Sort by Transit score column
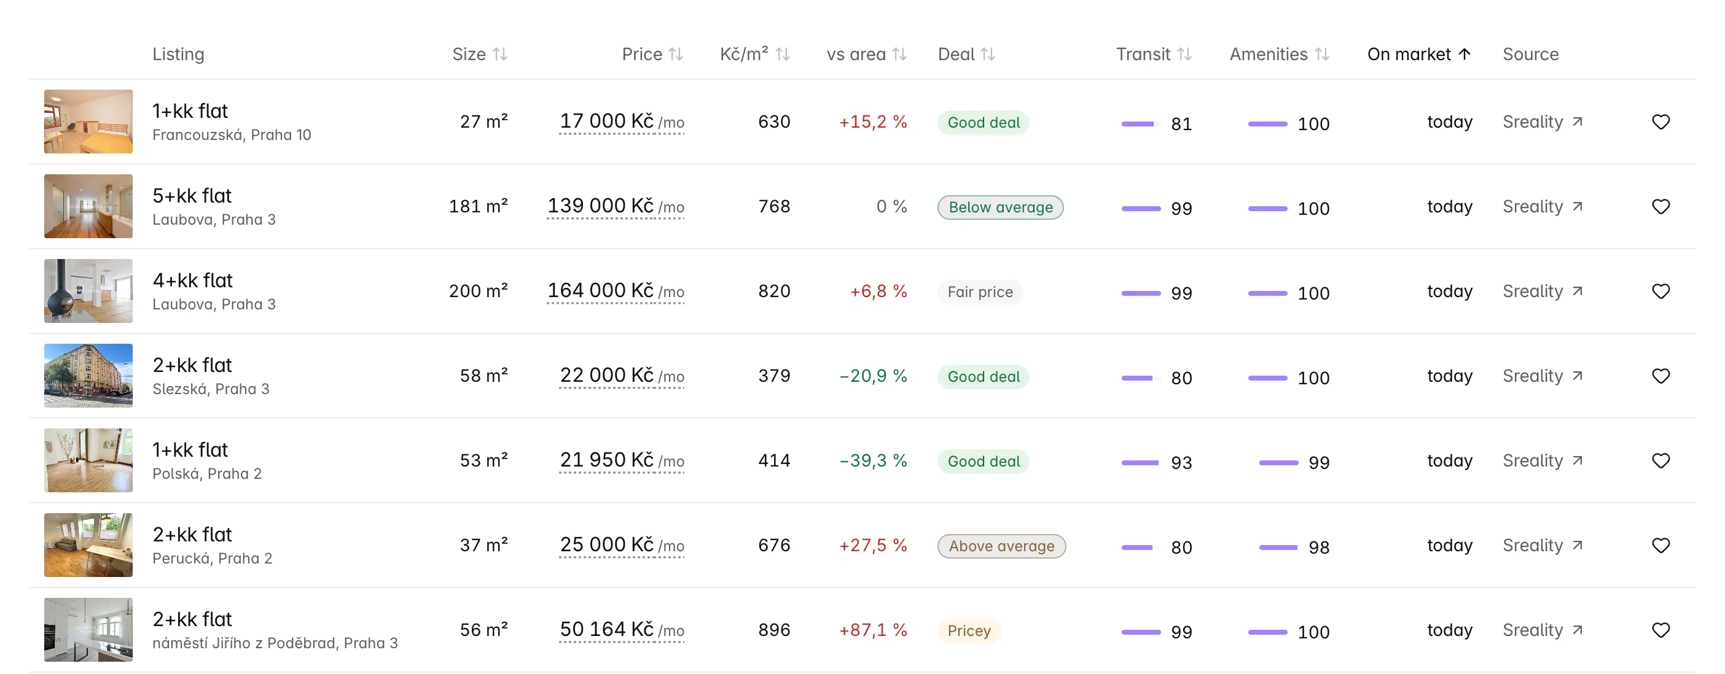The image size is (1725, 674). tap(1154, 54)
